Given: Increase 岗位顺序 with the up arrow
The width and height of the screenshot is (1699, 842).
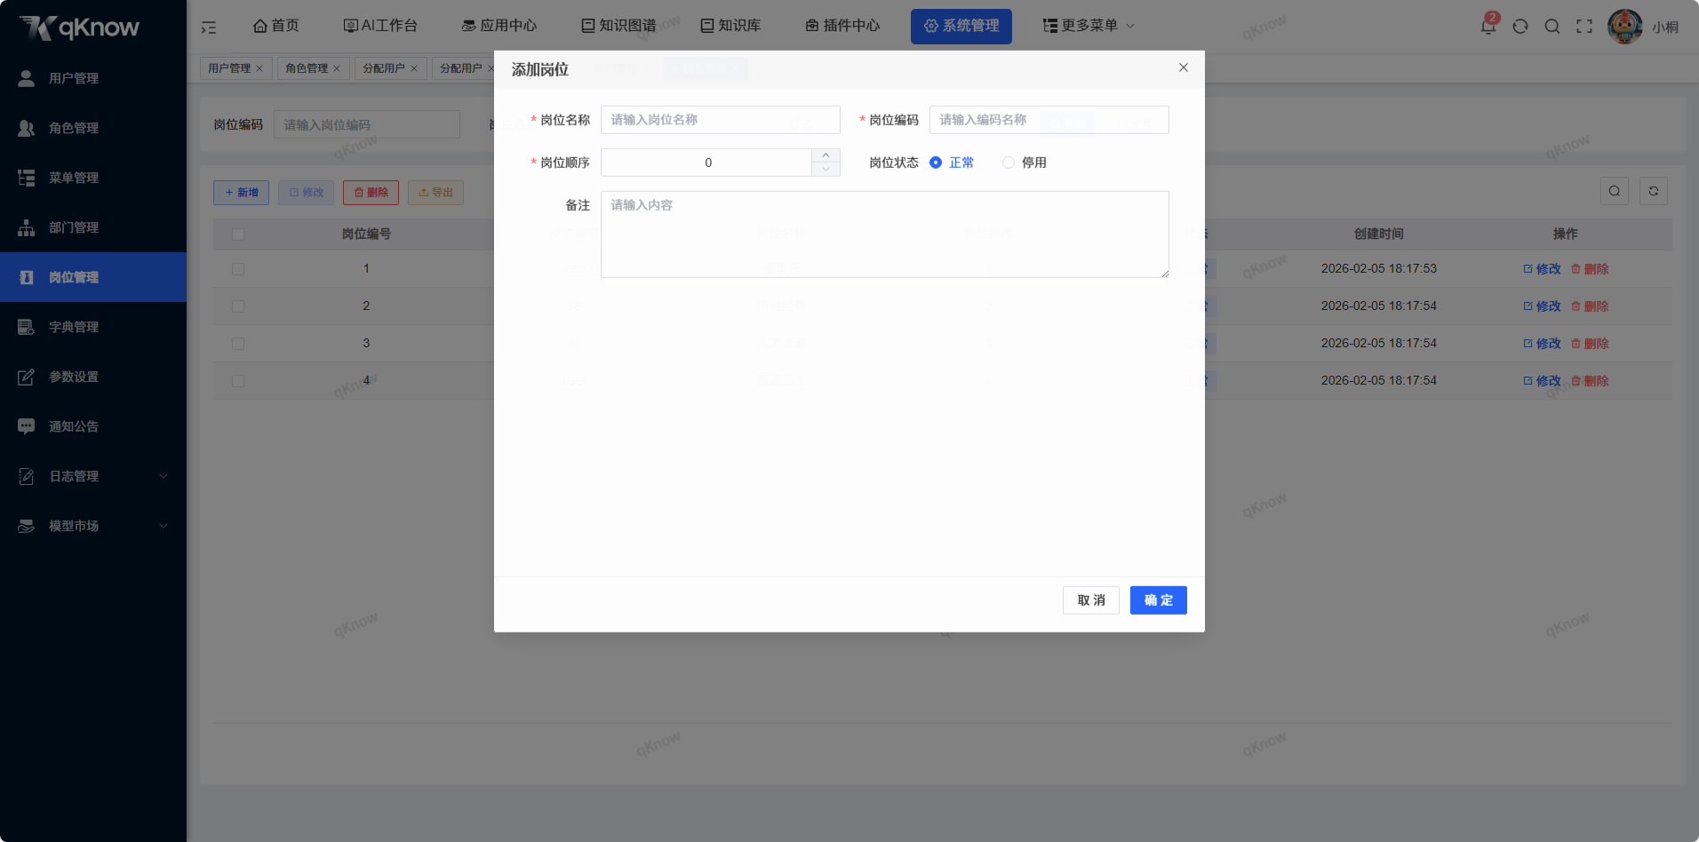Looking at the screenshot, I should coord(826,155).
